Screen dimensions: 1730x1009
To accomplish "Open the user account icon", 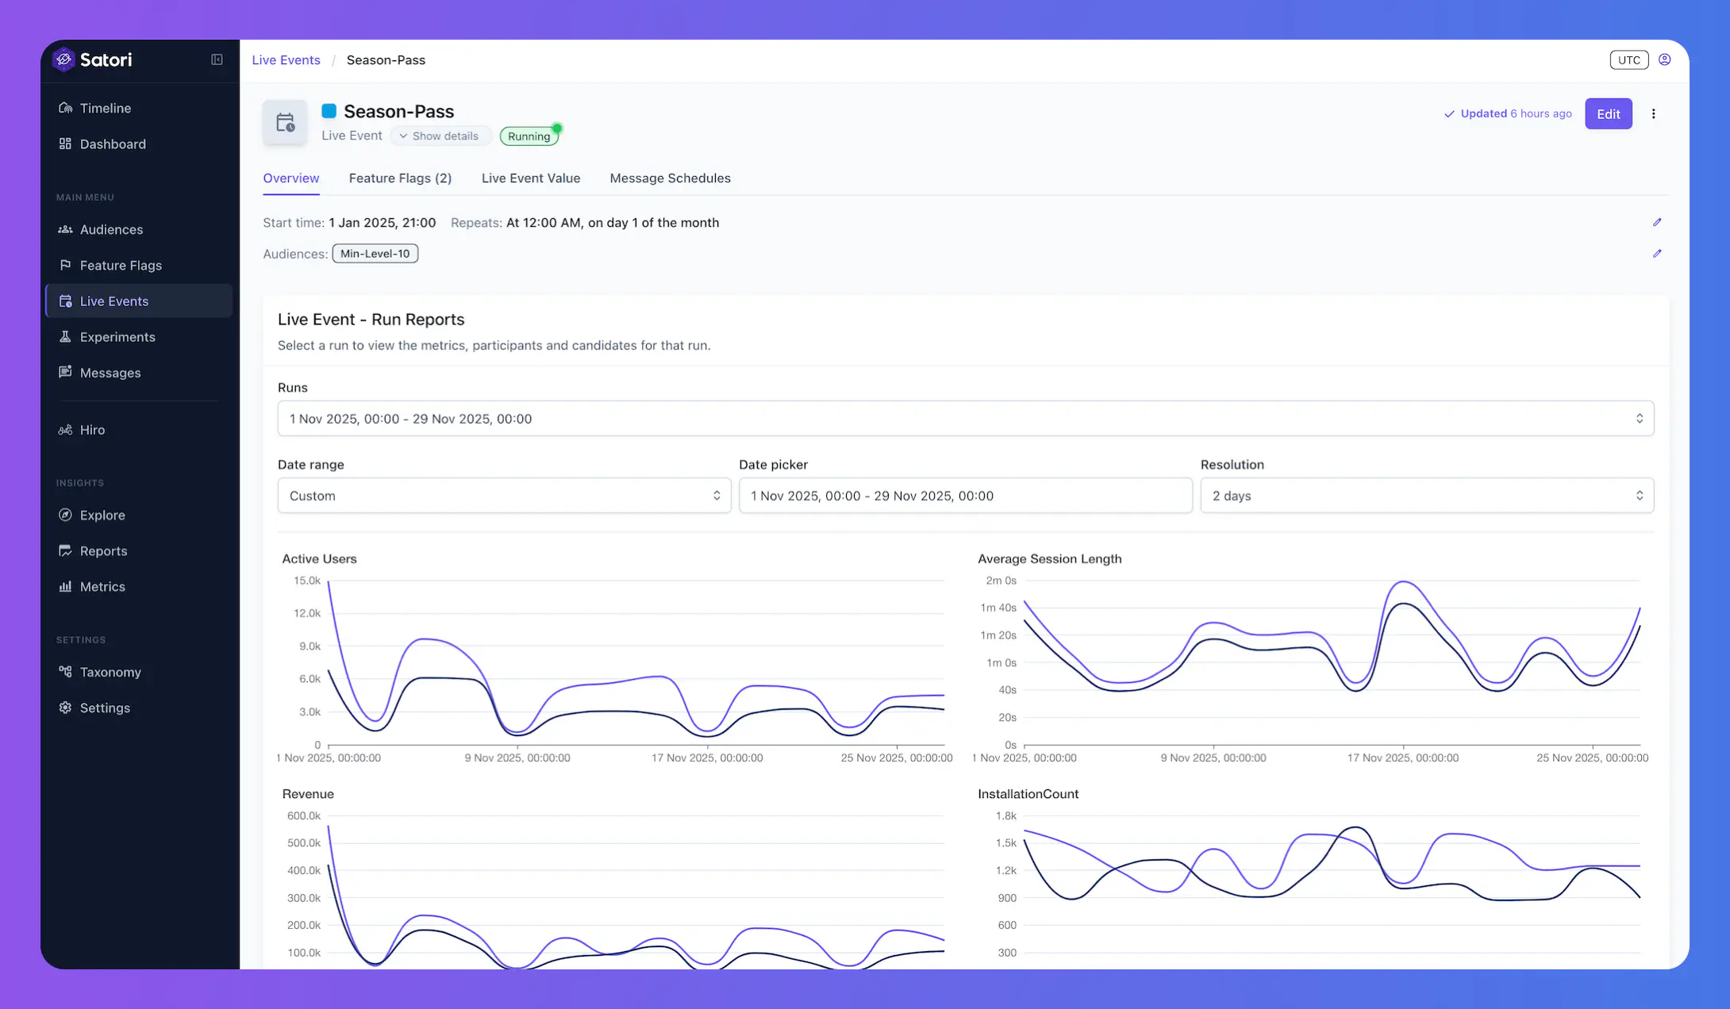I will [1665, 59].
